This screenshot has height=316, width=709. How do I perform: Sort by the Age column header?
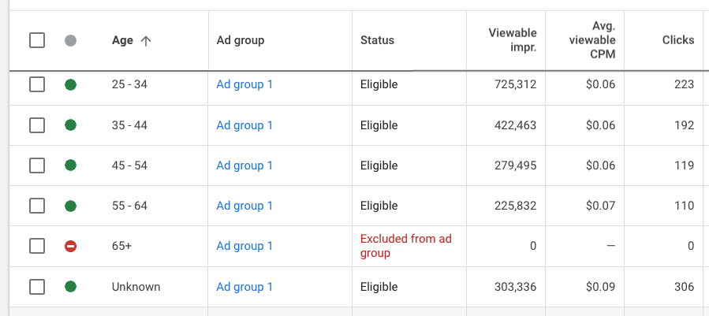point(122,40)
